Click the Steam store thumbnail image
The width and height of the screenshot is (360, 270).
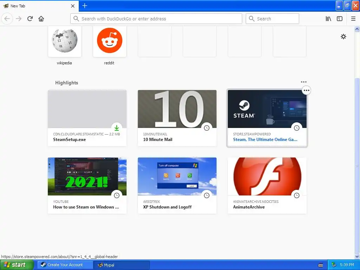click(267, 109)
